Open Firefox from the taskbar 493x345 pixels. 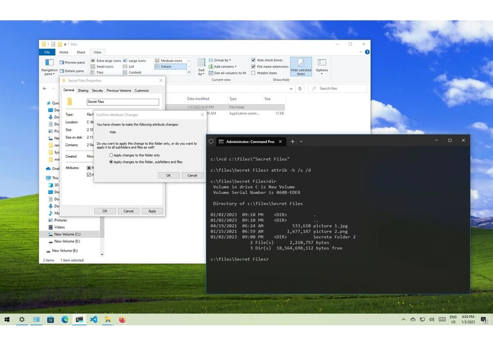pyautogui.click(x=122, y=320)
